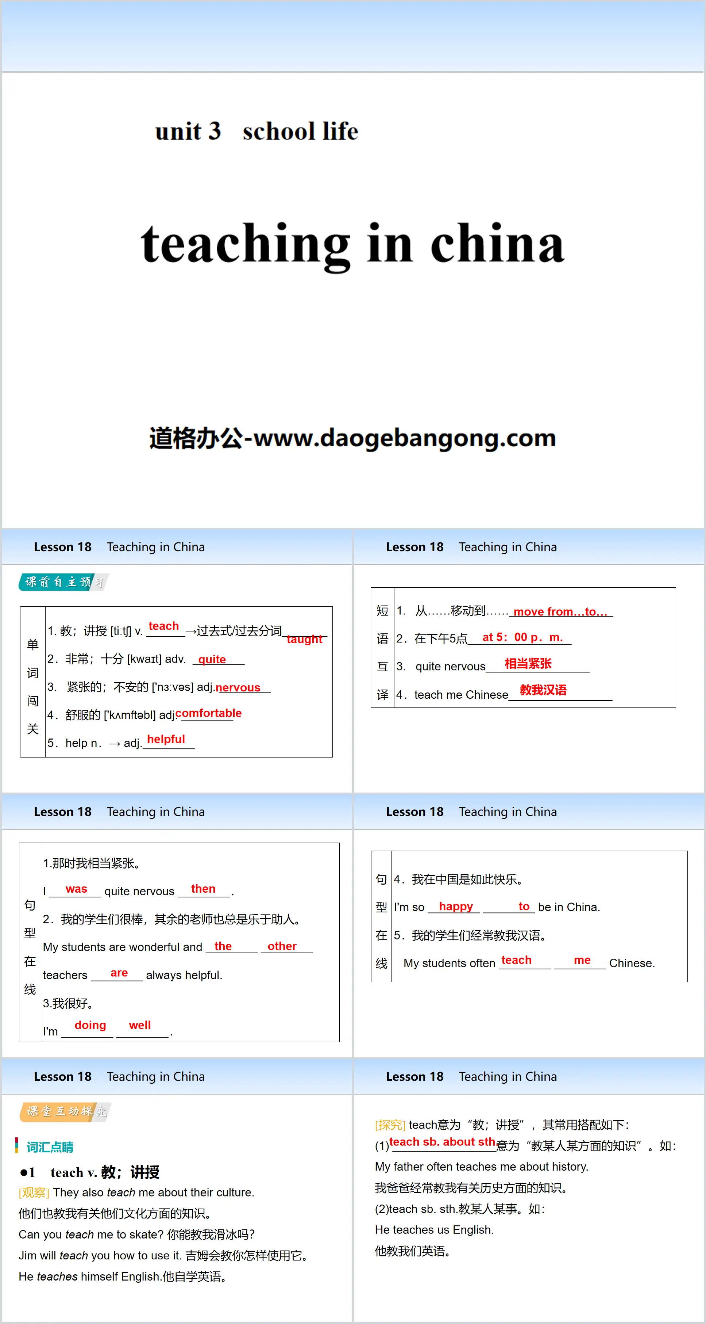The width and height of the screenshot is (706, 1324).
Task: Click the 'unit 3 school life' heading
Action: [x=257, y=131]
